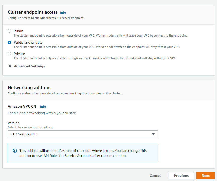Click the IAM role notice message text
The image size is (217, 181).
[x=83, y=153]
